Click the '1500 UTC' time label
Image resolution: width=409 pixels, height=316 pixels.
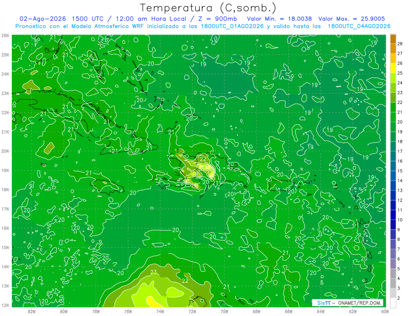tap(89, 19)
